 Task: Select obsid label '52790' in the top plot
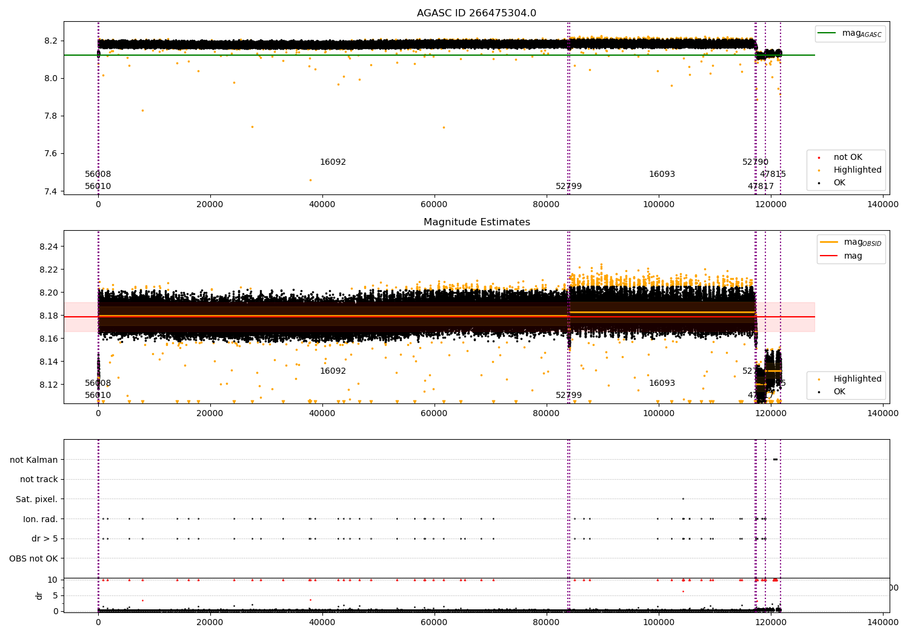pos(755,162)
